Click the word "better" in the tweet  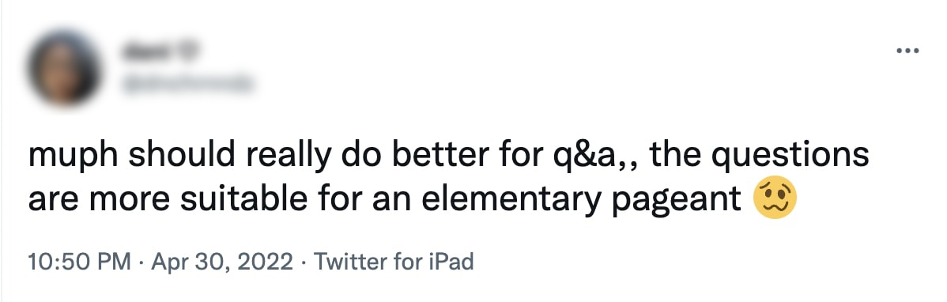pyautogui.click(x=443, y=155)
